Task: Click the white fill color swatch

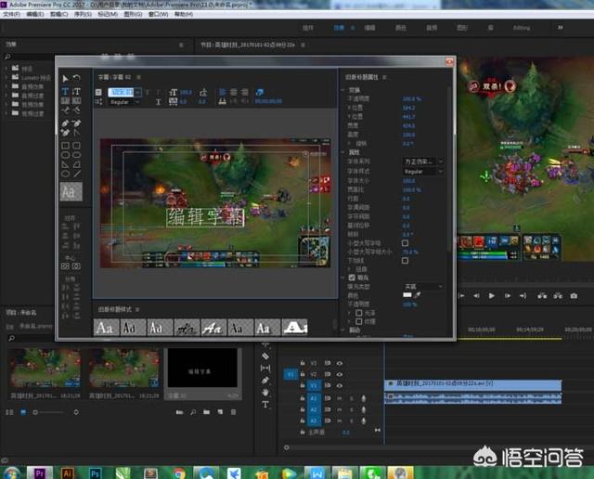Action: [x=407, y=295]
